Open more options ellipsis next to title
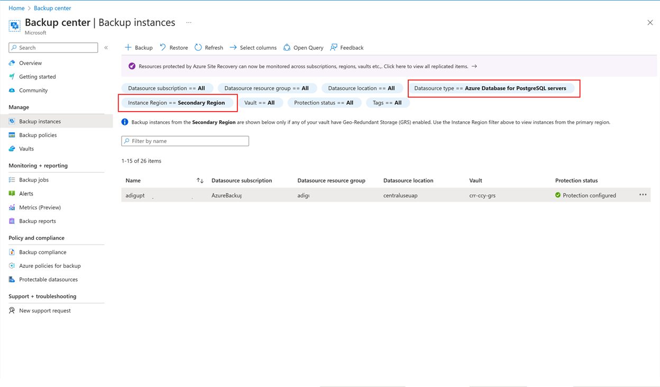Screen dimensions: 660x387 click(x=189, y=23)
